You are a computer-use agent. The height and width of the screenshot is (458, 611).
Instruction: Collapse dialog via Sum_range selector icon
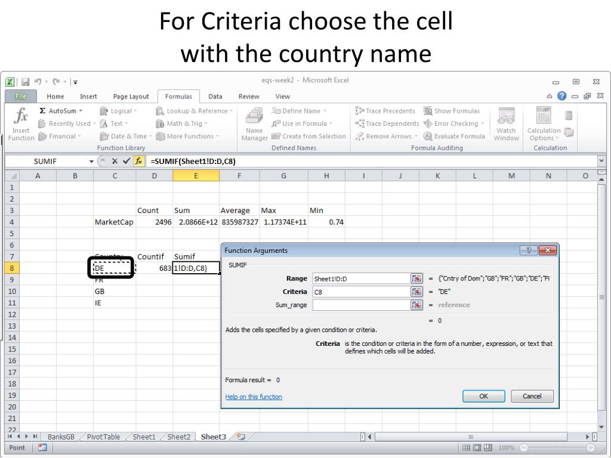coord(416,305)
